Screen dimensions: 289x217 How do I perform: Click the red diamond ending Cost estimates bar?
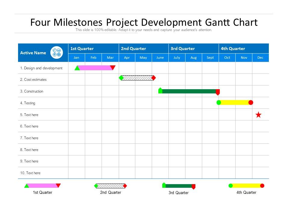coord(154,78)
